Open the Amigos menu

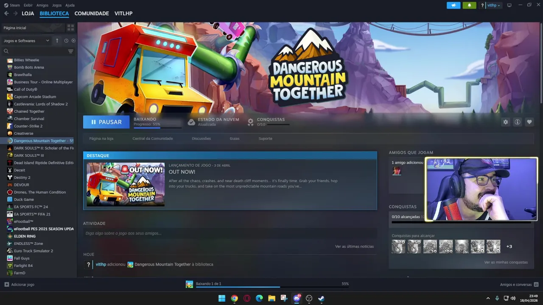coord(42,5)
